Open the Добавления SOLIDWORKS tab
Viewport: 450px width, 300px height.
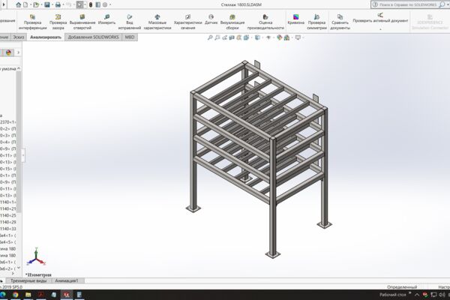click(93, 37)
